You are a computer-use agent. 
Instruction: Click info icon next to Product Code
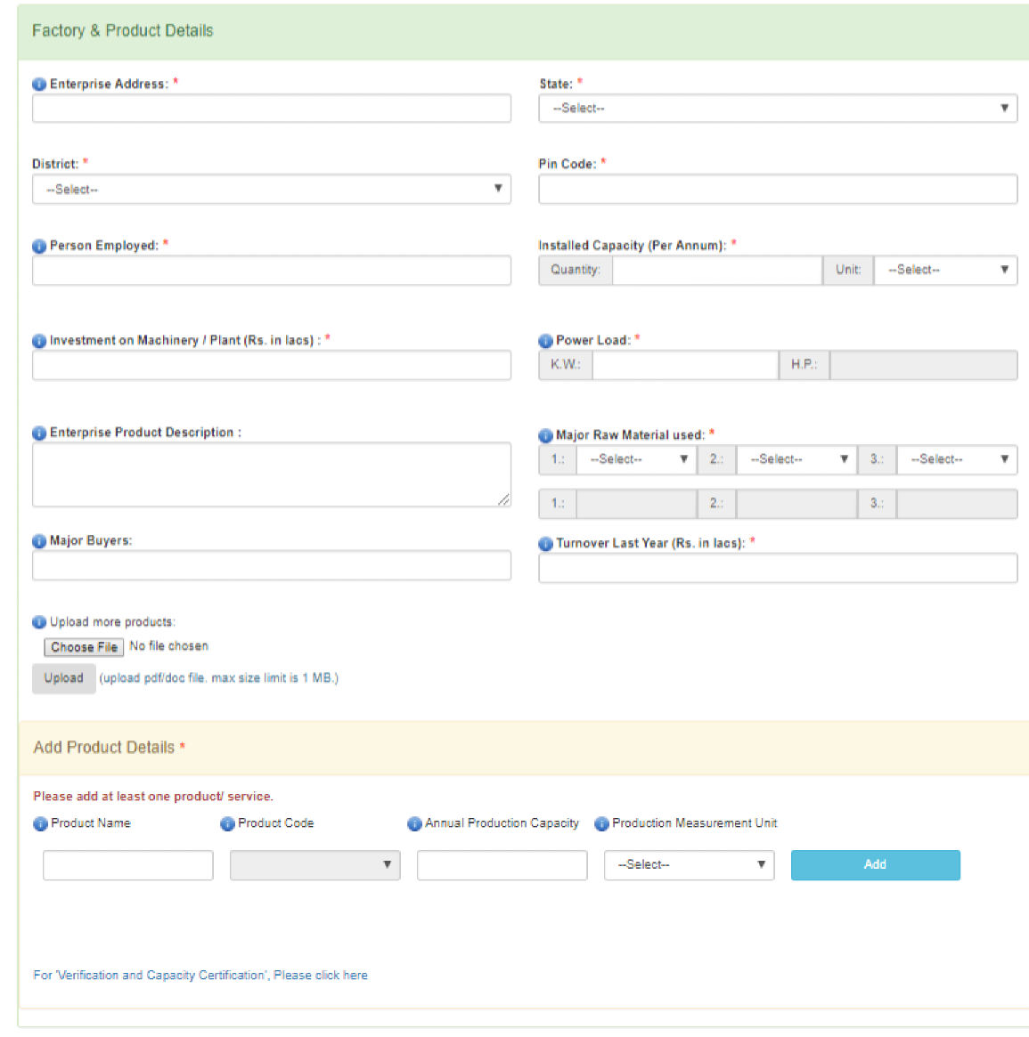227,824
